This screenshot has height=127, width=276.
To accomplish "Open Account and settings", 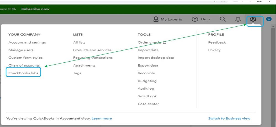I will coord(27,42).
